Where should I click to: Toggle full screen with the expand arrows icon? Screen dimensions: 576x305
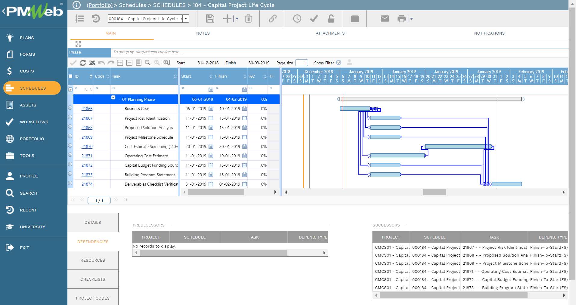coord(78,44)
